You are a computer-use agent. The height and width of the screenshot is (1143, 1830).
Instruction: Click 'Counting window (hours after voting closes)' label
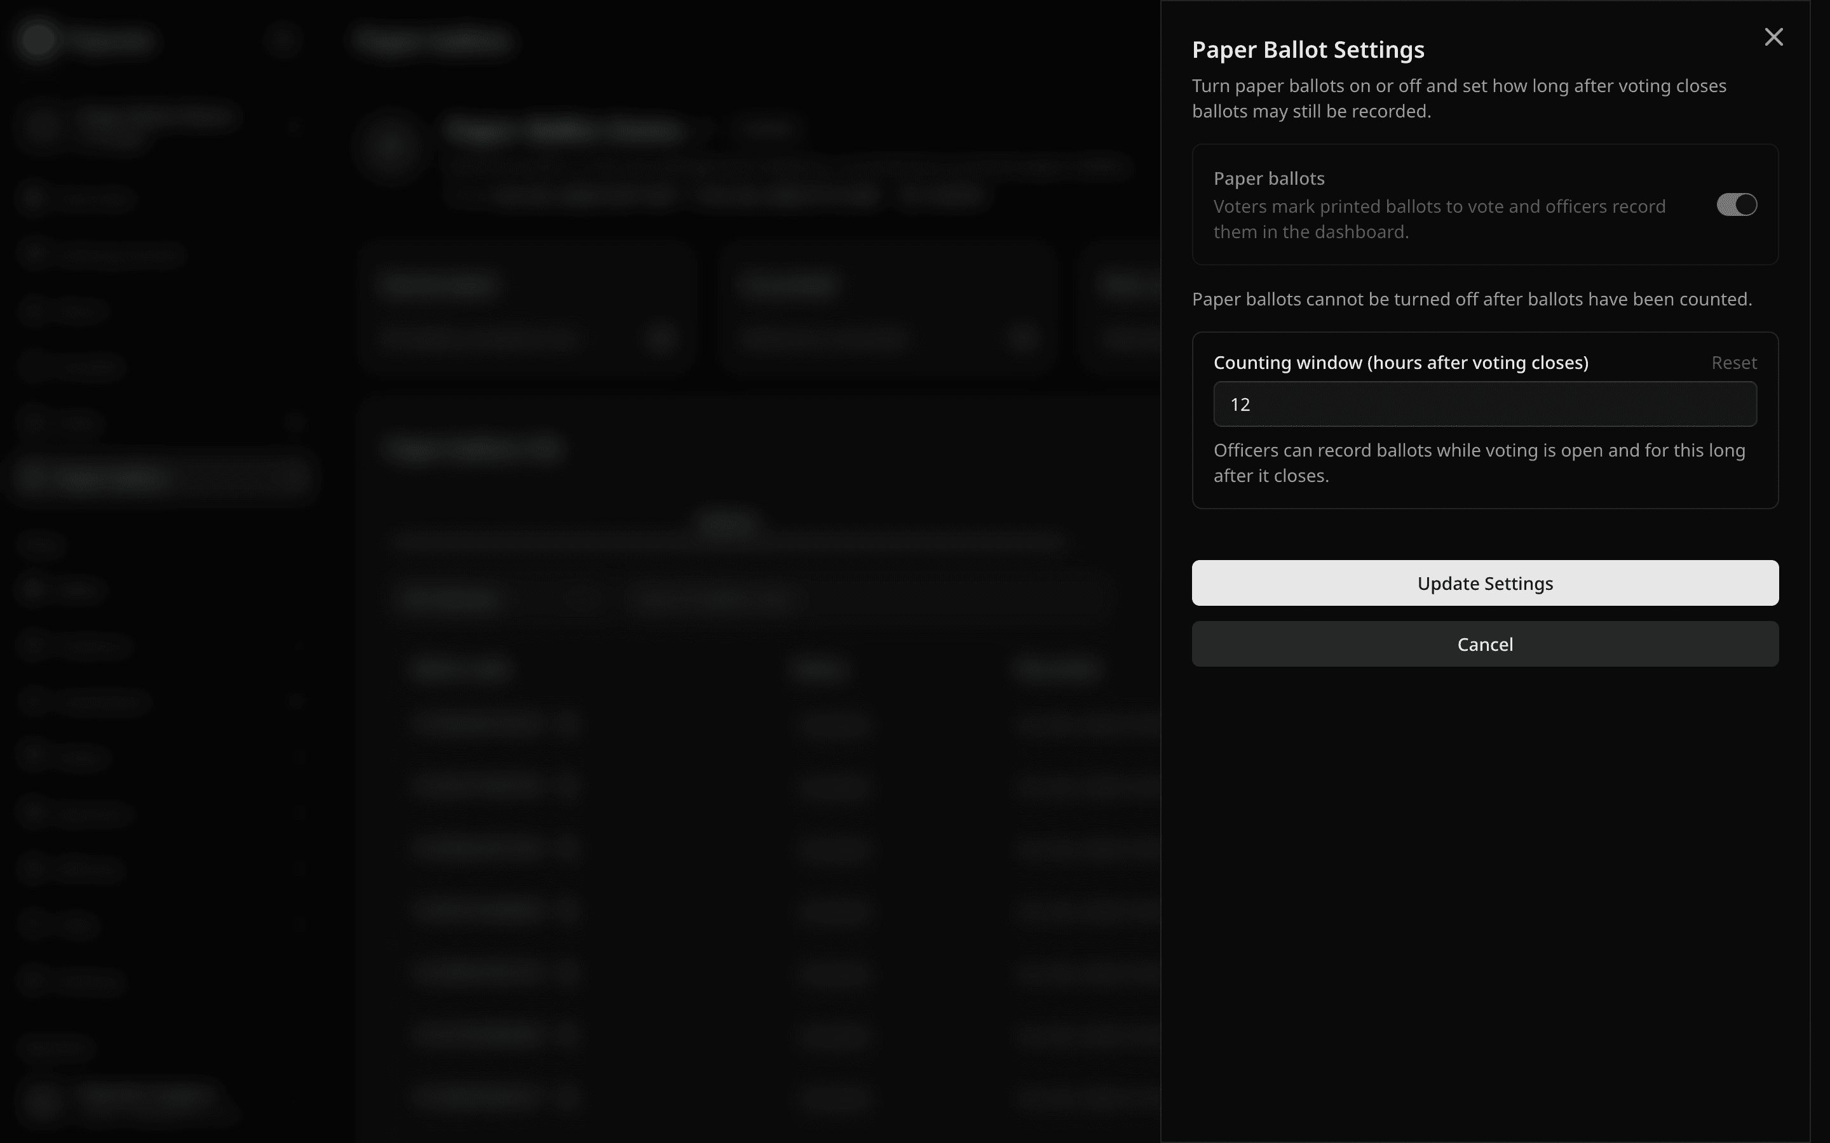pos(1400,363)
